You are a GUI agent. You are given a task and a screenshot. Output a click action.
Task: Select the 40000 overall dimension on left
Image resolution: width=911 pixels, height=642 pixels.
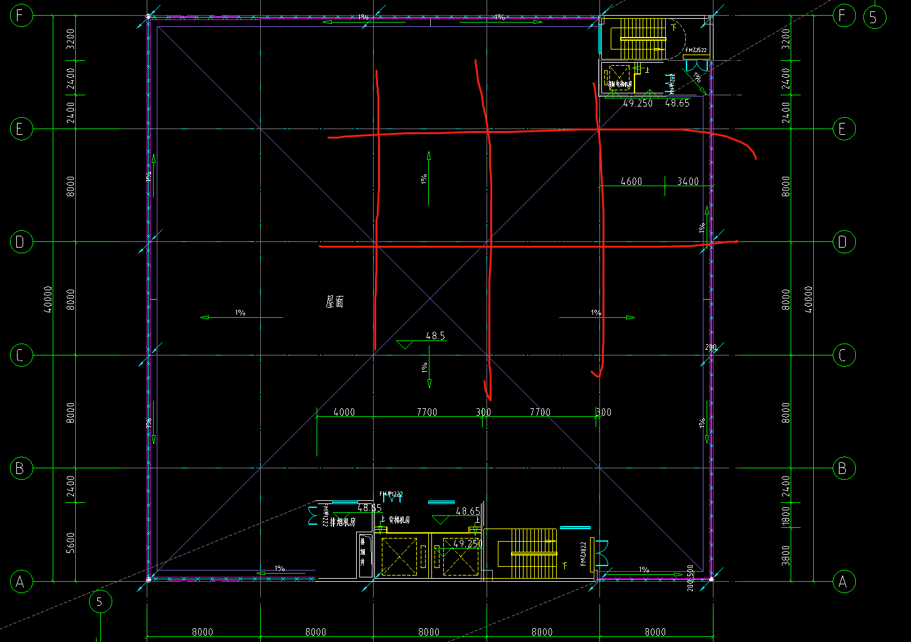(x=49, y=300)
